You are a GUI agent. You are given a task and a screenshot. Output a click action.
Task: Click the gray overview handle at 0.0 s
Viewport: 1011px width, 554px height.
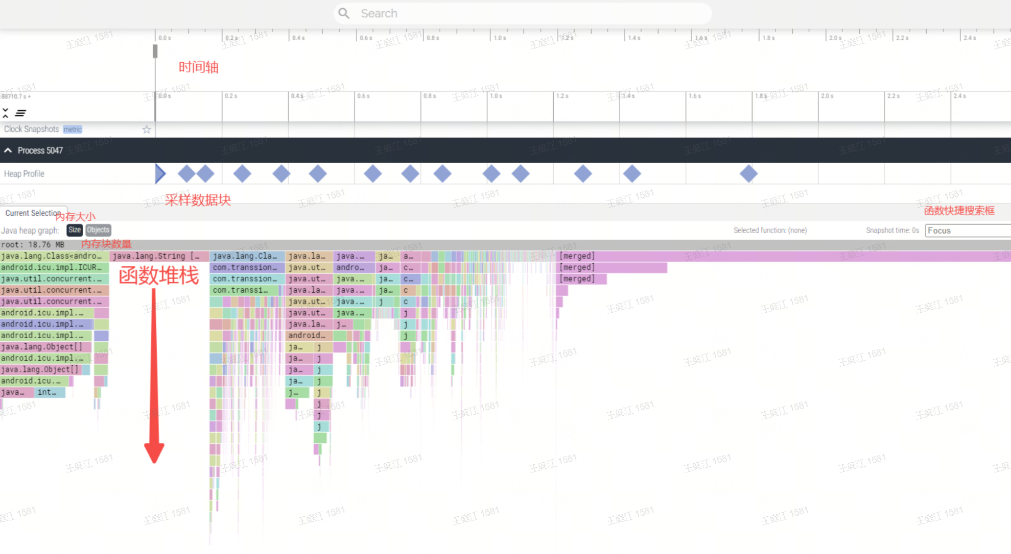tap(155, 51)
